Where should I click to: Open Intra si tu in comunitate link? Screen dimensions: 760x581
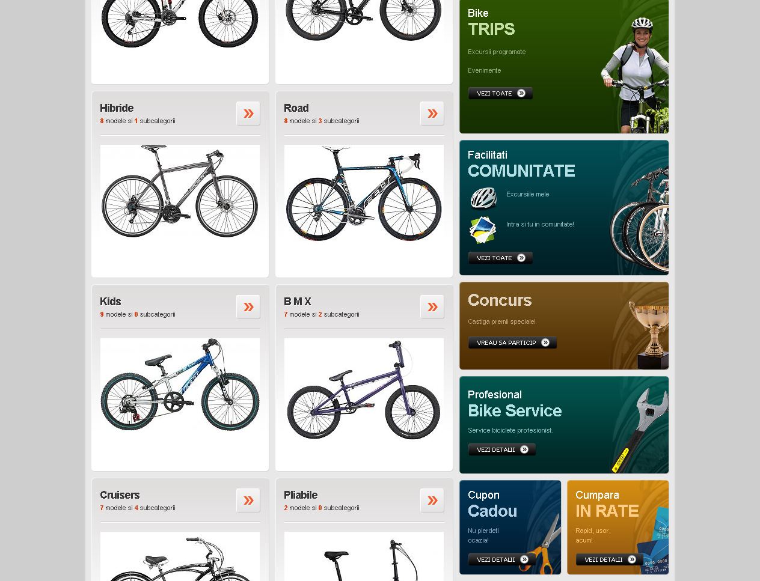(x=540, y=224)
